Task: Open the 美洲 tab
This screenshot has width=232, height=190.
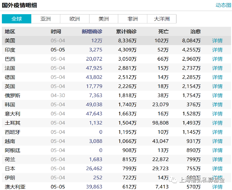Action: (104, 19)
